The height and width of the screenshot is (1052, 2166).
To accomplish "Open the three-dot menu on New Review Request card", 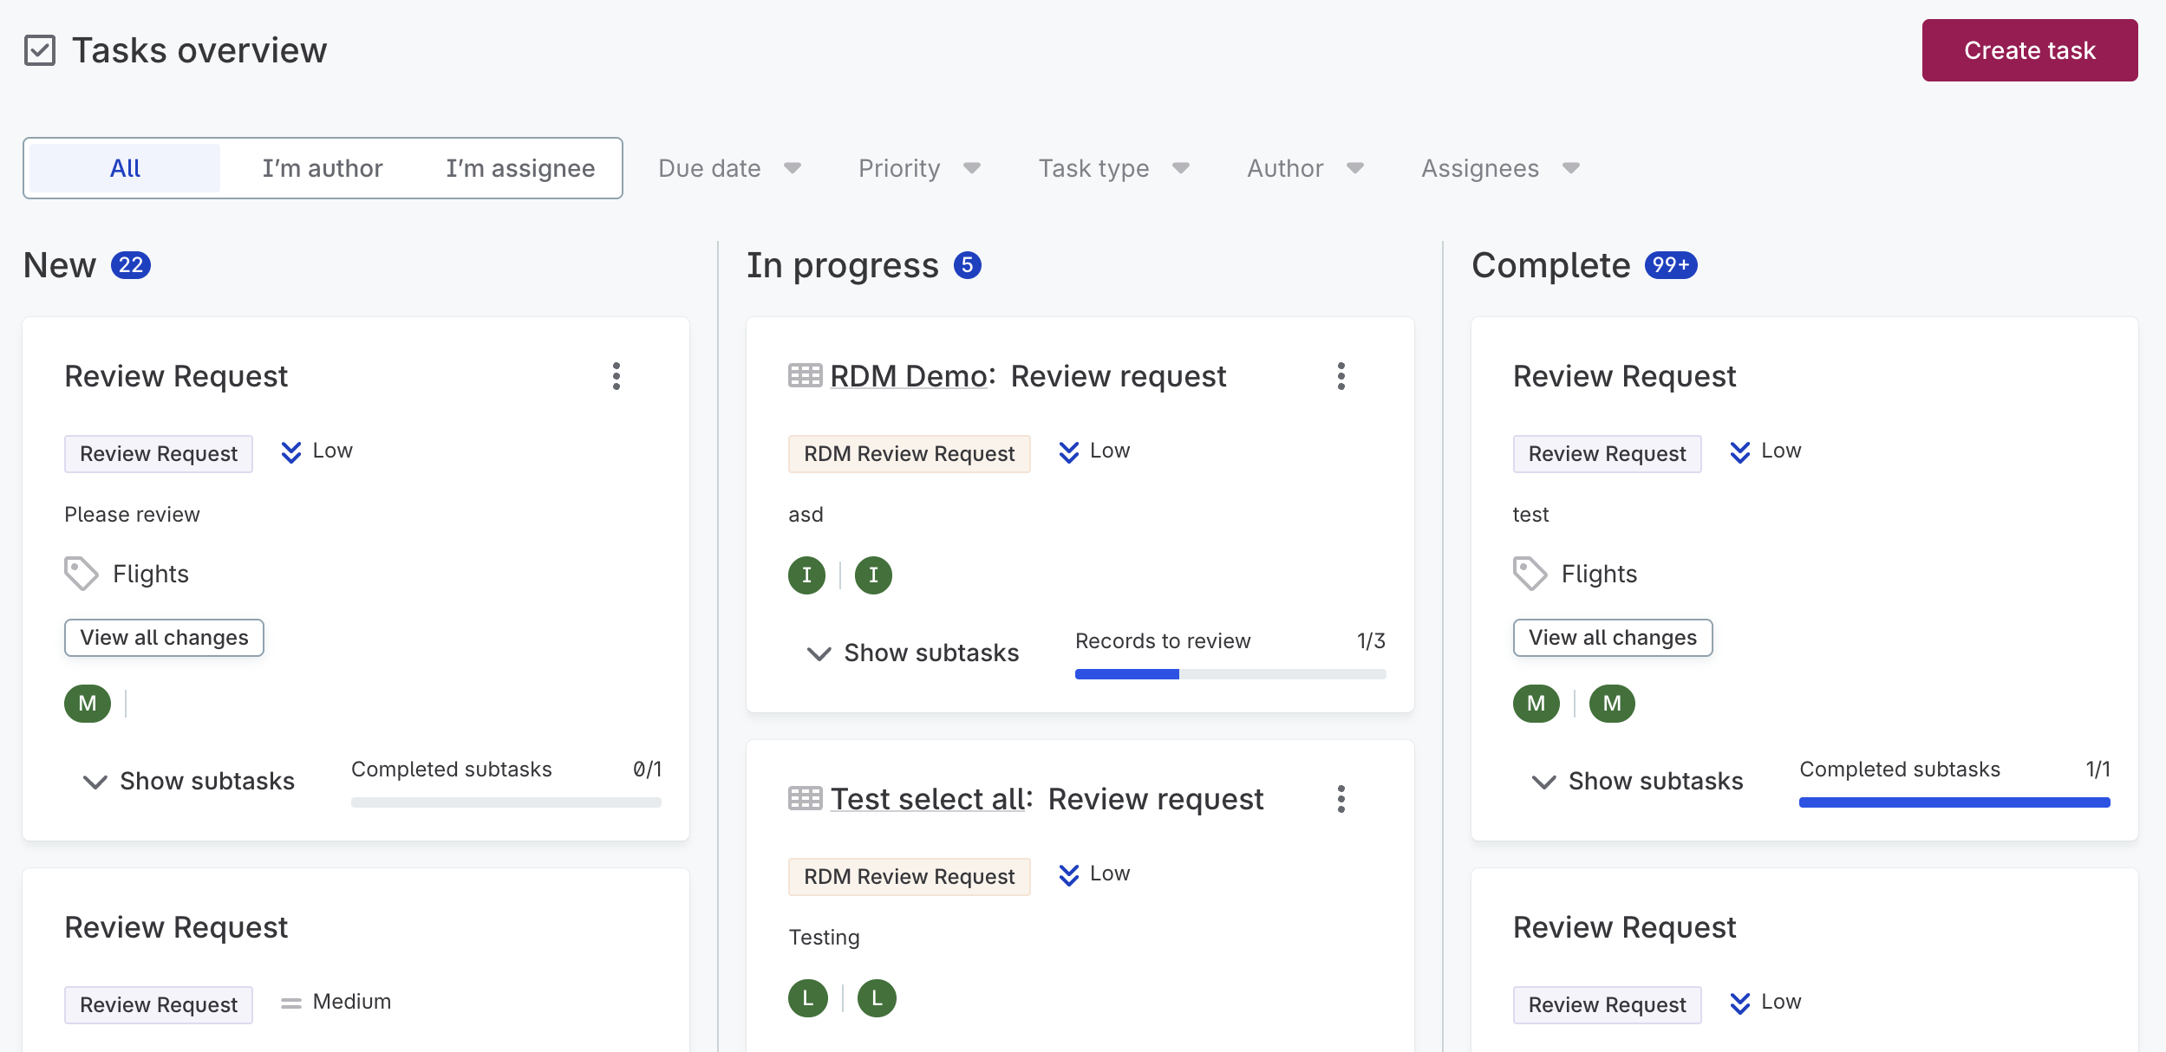I will click(616, 376).
